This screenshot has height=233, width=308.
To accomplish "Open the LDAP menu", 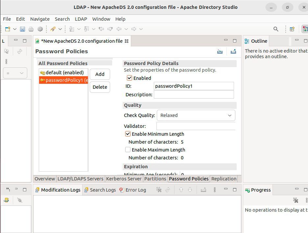I will tap(81, 19).
